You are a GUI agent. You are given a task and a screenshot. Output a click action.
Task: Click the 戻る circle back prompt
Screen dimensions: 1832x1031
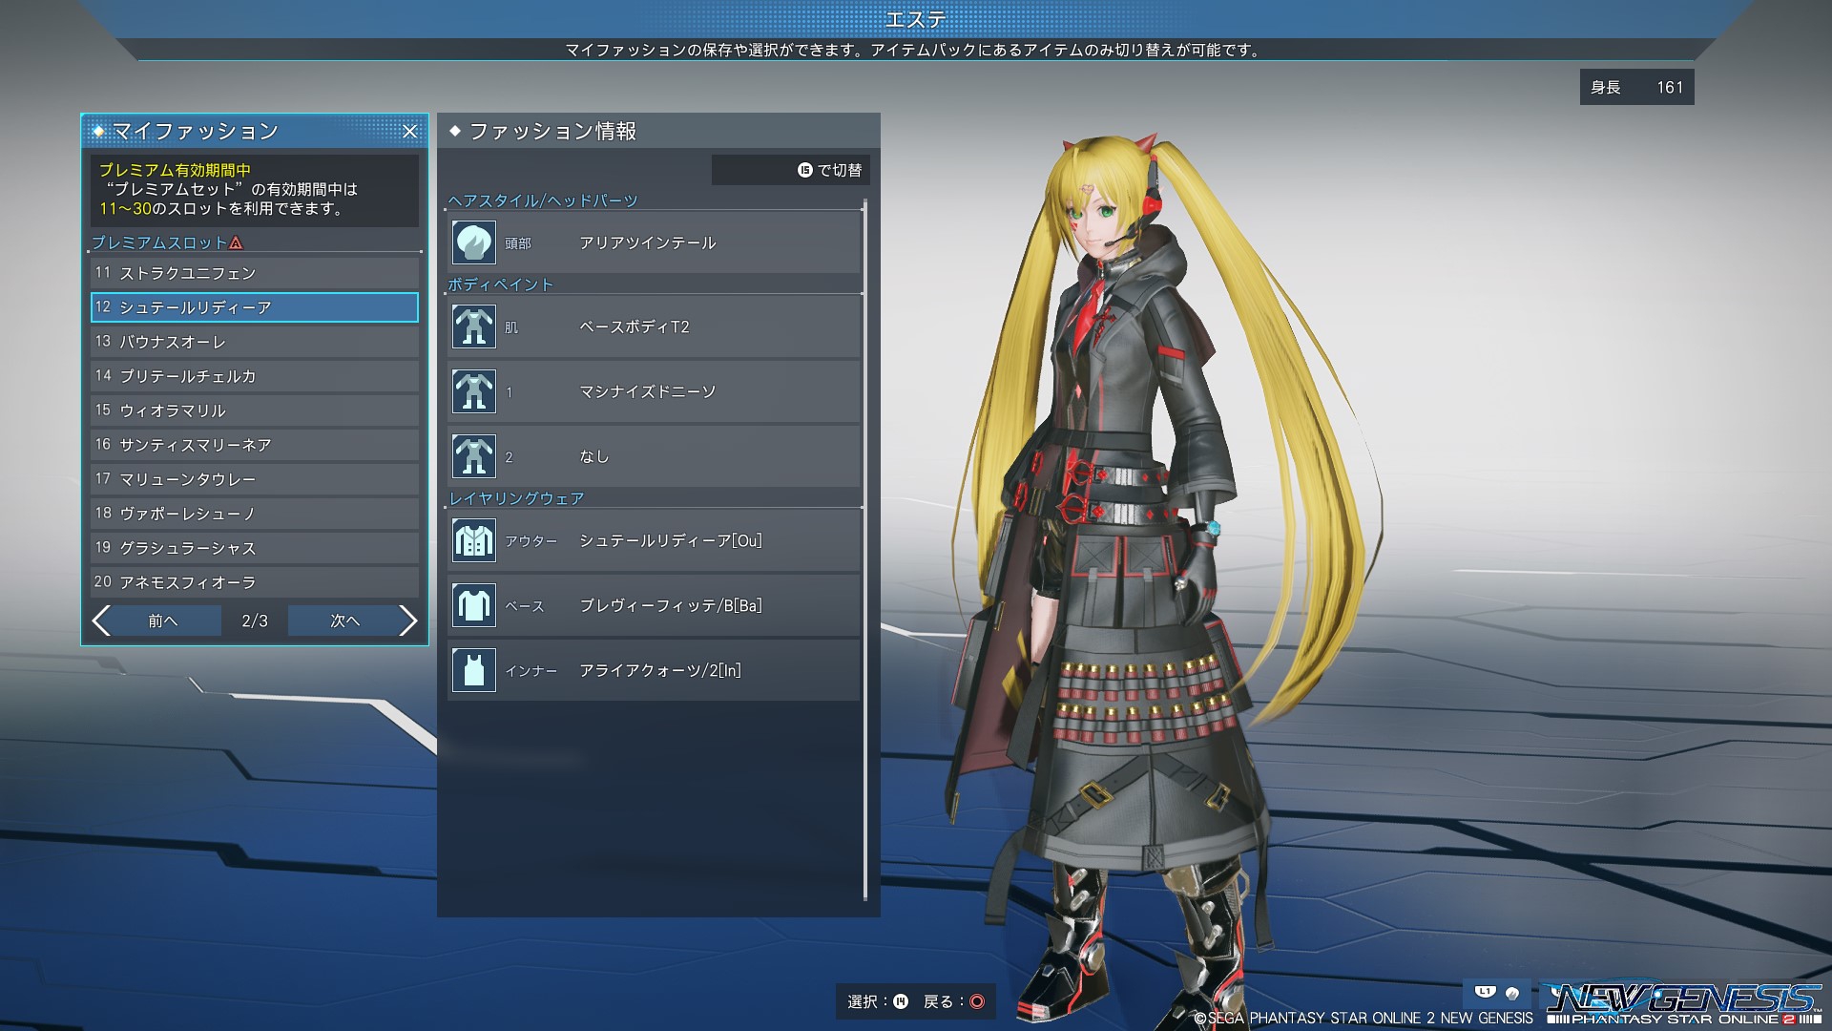pos(953,1001)
